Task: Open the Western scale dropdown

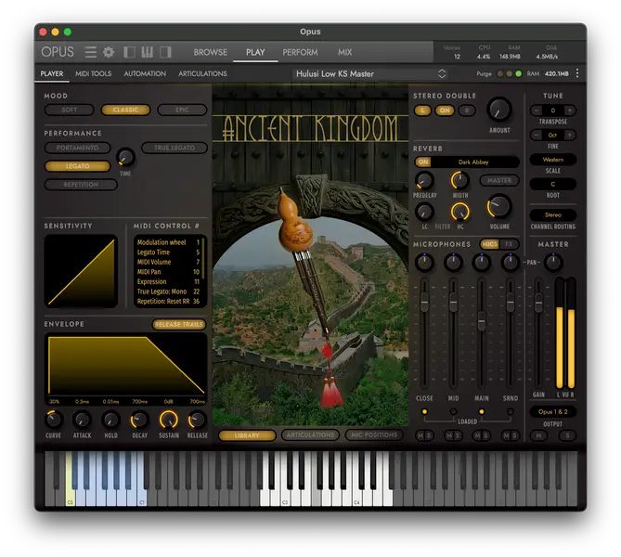Action: point(553,160)
